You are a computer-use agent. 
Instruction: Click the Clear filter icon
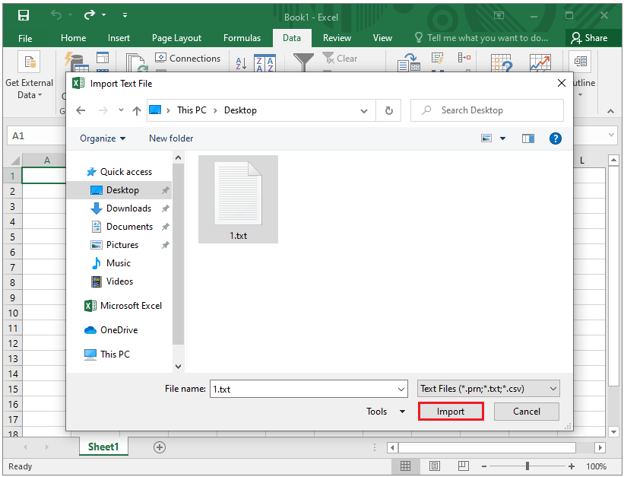341,58
